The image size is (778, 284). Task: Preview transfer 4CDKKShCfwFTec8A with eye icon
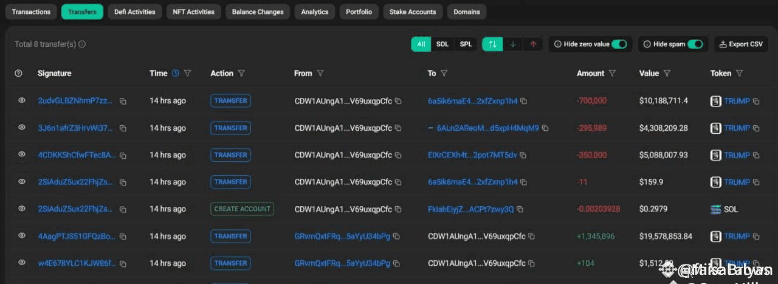coord(22,154)
